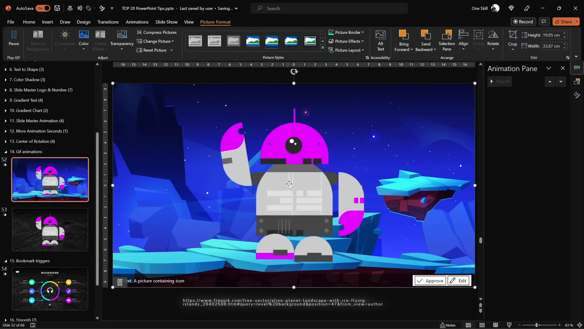Pause the GIF playback in the ribbon
584x329 pixels.
pyautogui.click(x=14, y=38)
